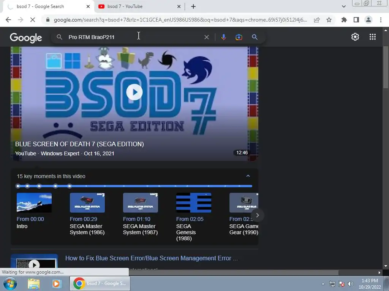Jump to From 02:05 timestamp
389x291 pixels.
[190, 219]
